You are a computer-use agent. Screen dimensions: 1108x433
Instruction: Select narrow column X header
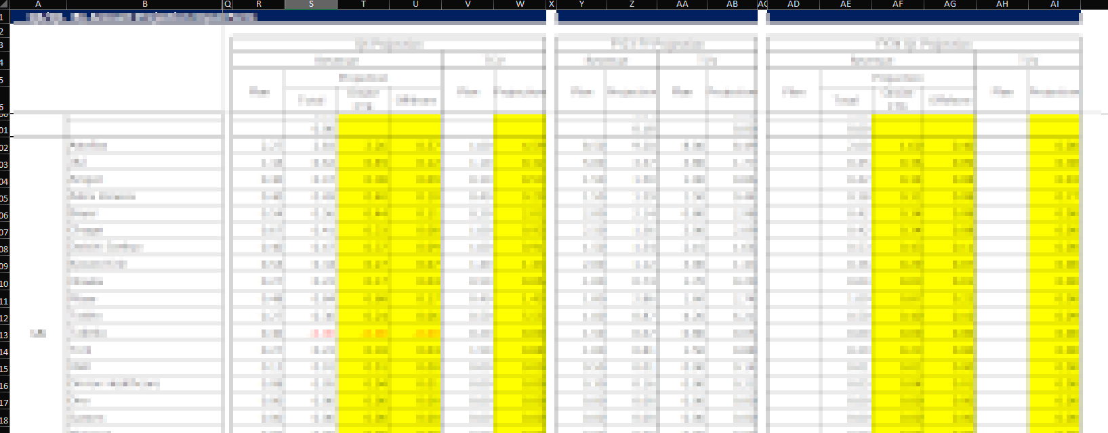point(551,4)
